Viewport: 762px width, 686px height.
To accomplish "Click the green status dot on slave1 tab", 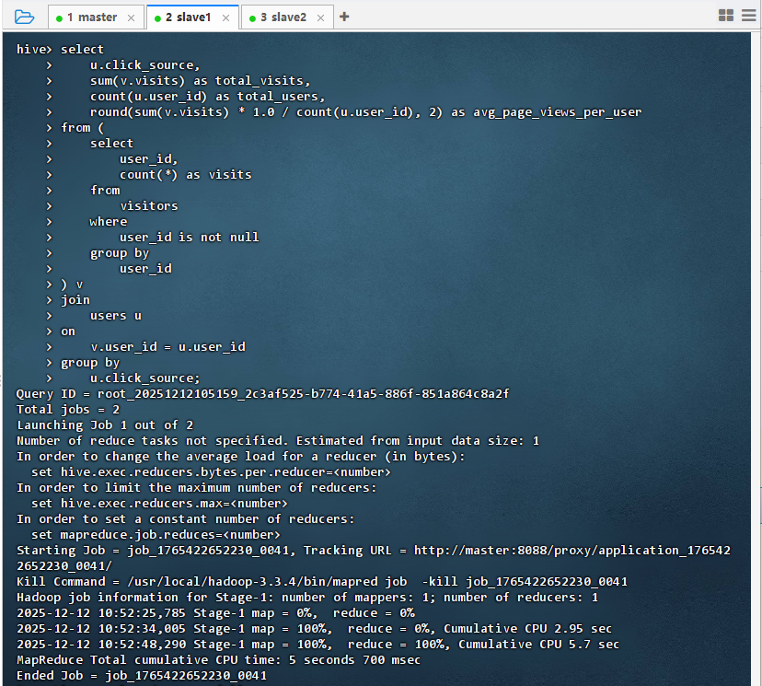I will tap(157, 18).
